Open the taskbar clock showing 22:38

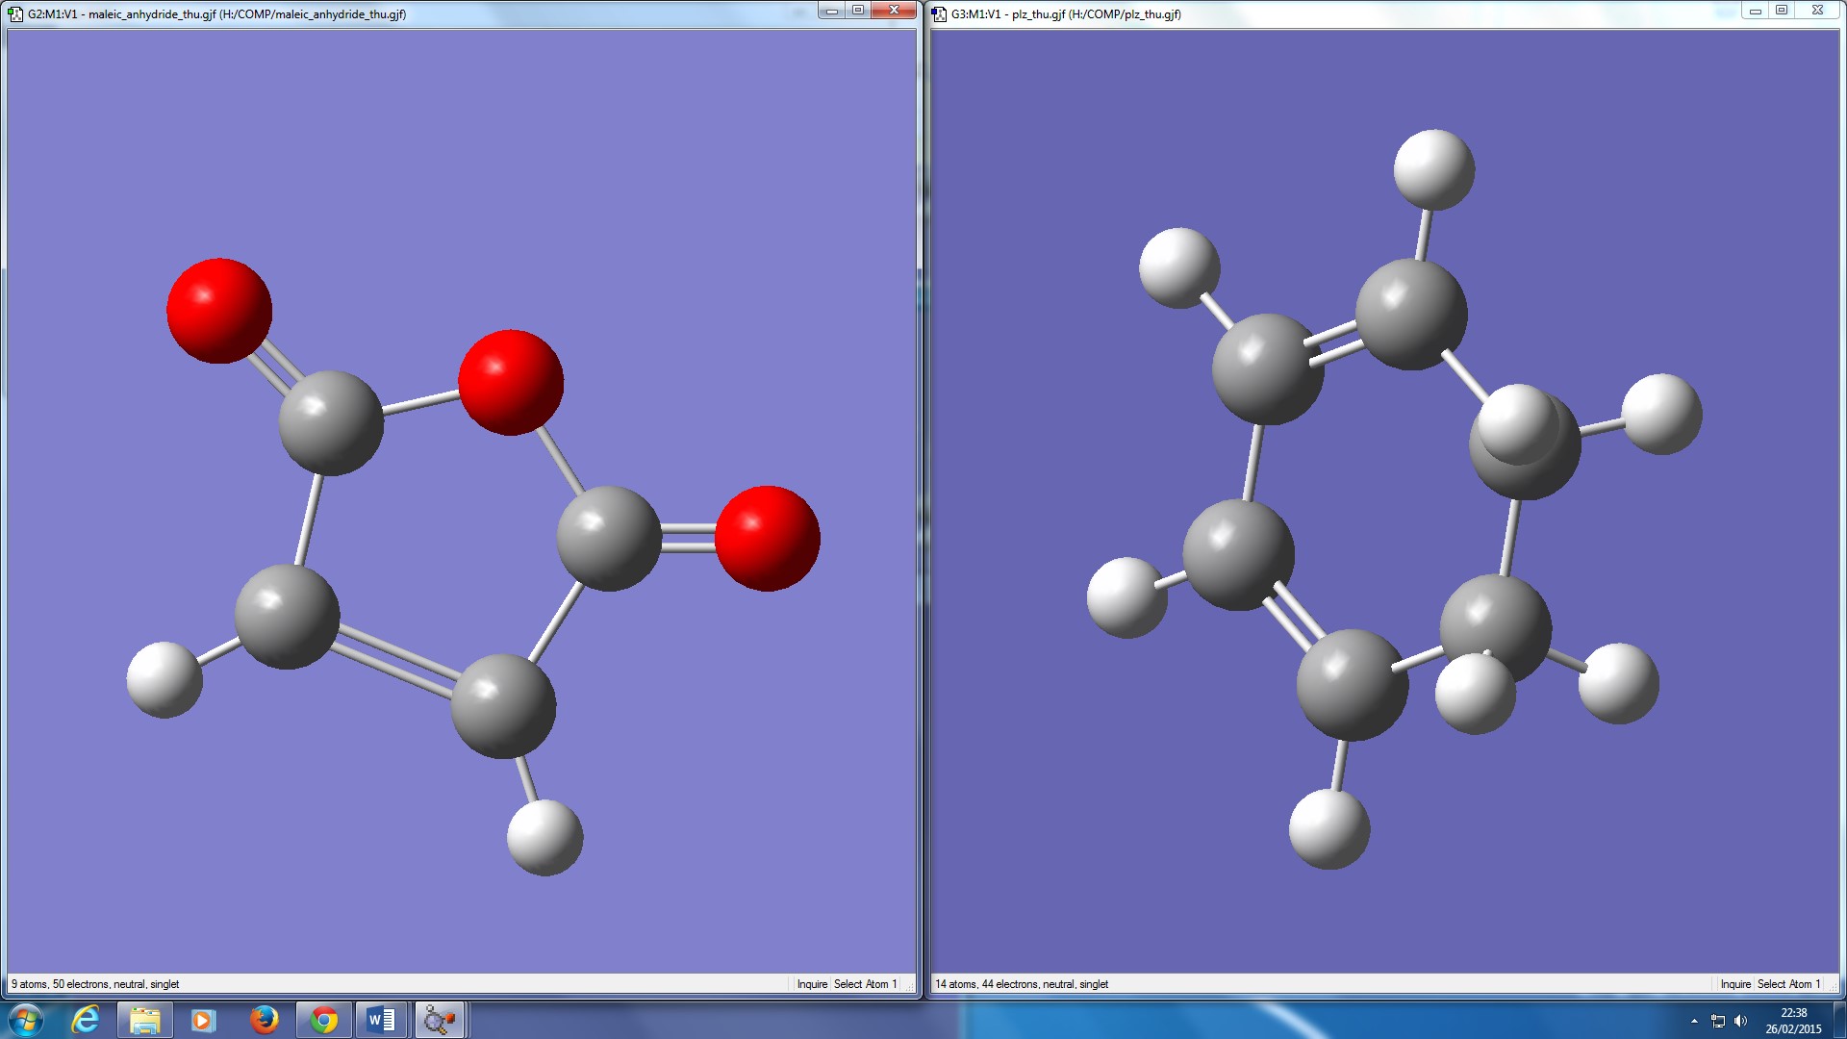click(1793, 1020)
